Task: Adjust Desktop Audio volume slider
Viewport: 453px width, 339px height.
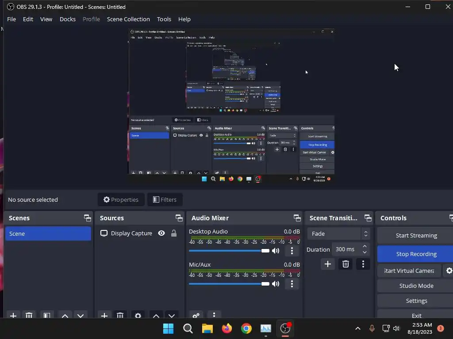Action: click(x=229, y=251)
